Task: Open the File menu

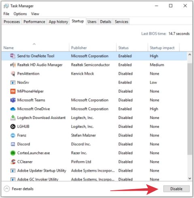Action: pos(6,14)
